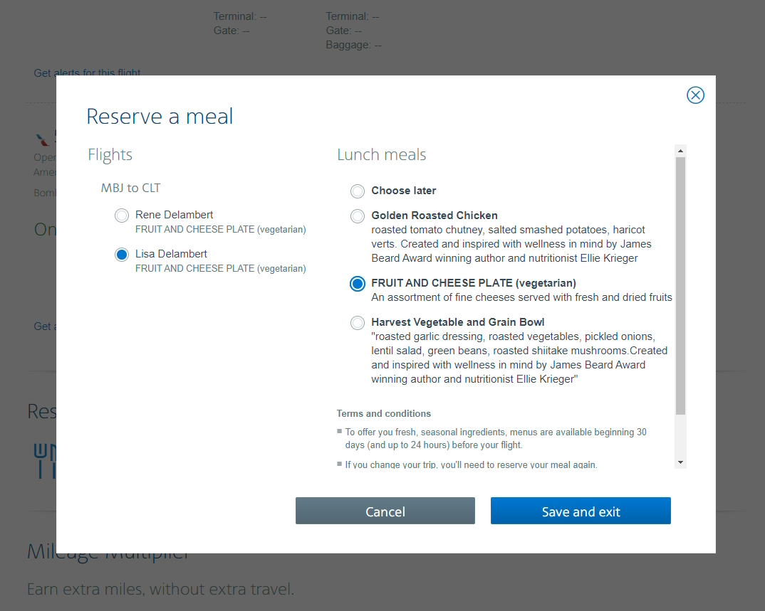Viewport: 765px width, 611px height.
Task: Select Fruit and Cheese Plate radio option
Action: pyautogui.click(x=358, y=284)
